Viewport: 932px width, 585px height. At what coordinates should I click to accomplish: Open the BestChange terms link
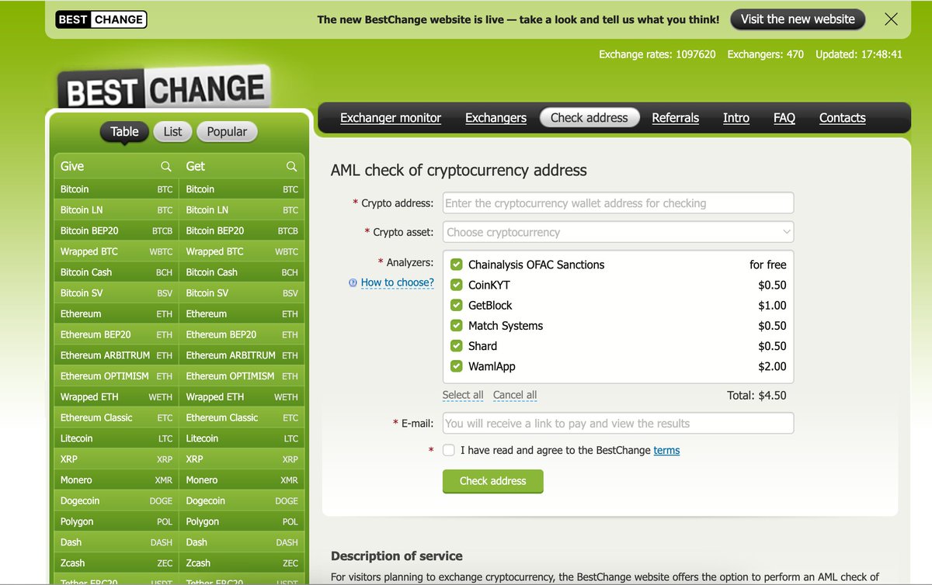(666, 450)
